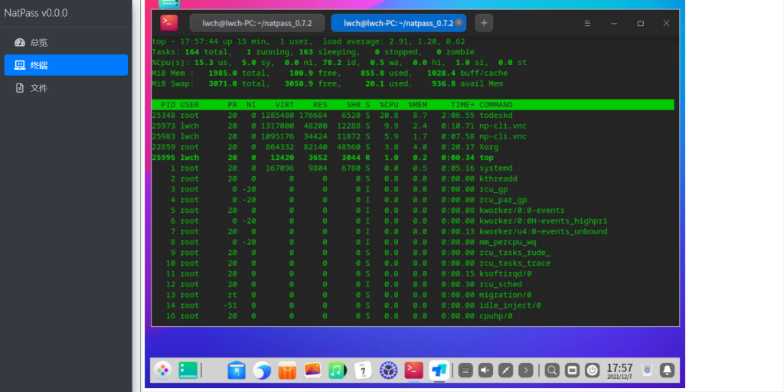Click the kthreadd process name
The height and width of the screenshot is (392, 784).
coord(498,178)
